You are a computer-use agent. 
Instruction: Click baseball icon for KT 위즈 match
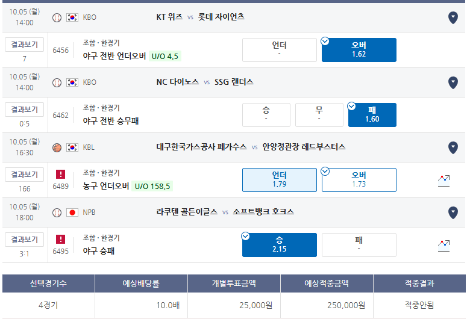57,17
